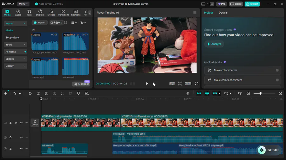Click the add track plus icon
This screenshot has height=160, width=286.
pos(5,93)
